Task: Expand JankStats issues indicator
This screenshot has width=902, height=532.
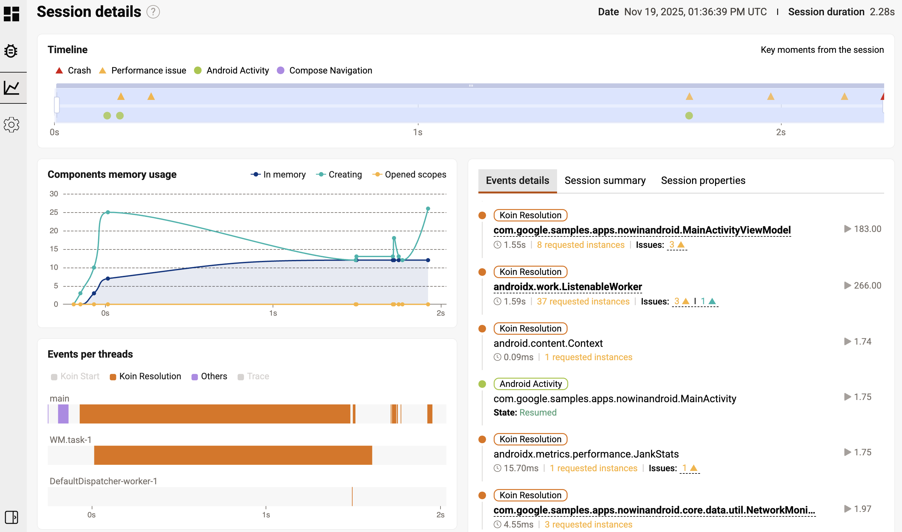Action: pyautogui.click(x=690, y=468)
